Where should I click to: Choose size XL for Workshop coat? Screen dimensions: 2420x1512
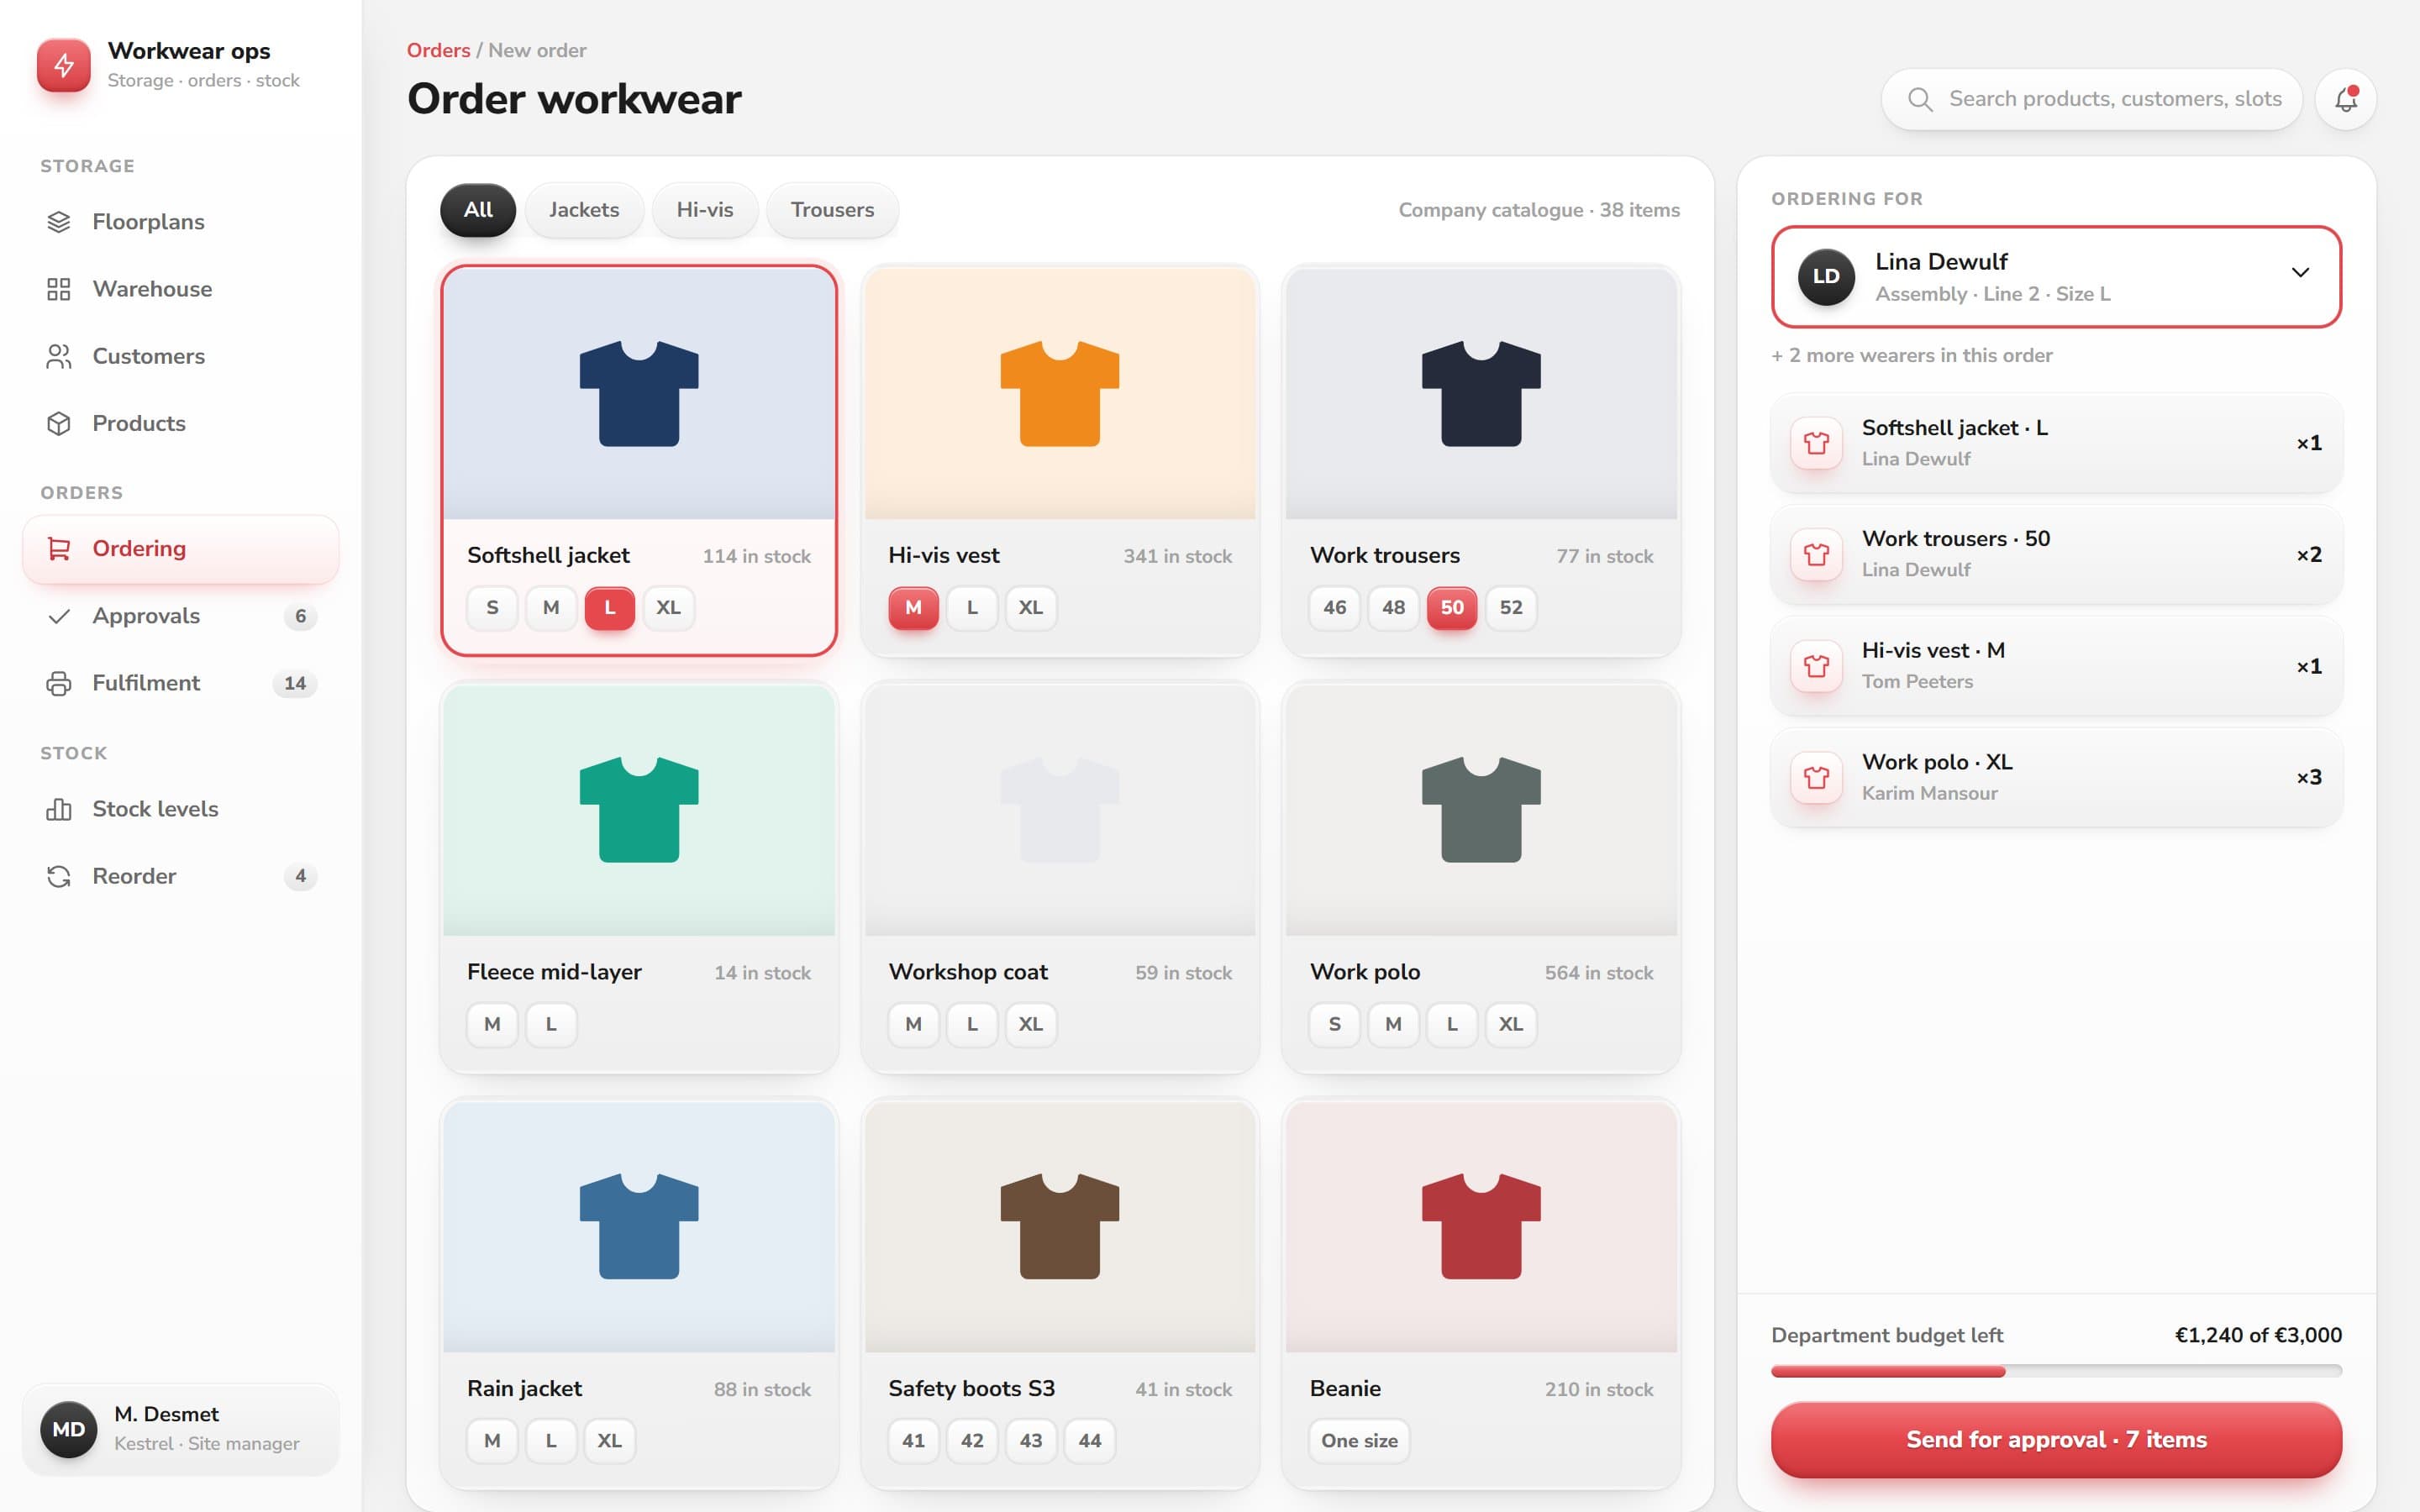(x=1031, y=1024)
